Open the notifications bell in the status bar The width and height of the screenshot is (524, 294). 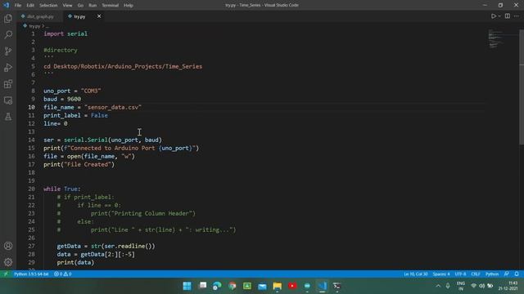click(517, 274)
